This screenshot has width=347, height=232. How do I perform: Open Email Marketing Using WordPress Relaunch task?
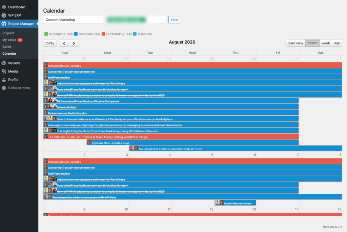[x=171, y=131]
